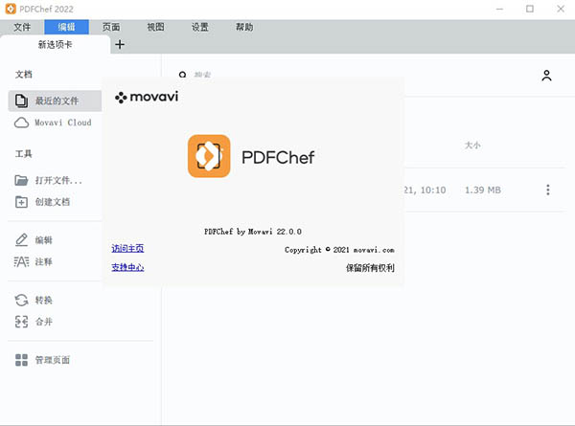Open the 访问主页 link
Viewport: 575px width, 426px height.
[x=127, y=248]
